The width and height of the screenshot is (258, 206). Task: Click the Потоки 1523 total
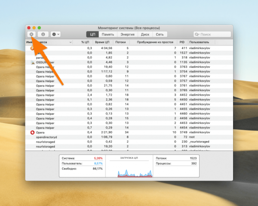(193, 158)
